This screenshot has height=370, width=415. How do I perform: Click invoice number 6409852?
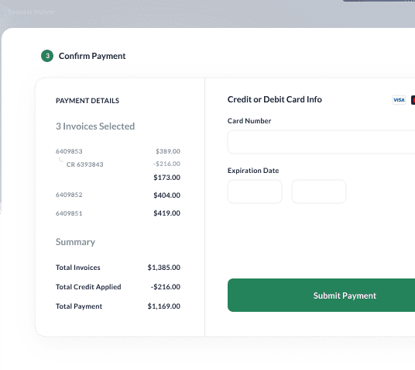pyautogui.click(x=69, y=195)
